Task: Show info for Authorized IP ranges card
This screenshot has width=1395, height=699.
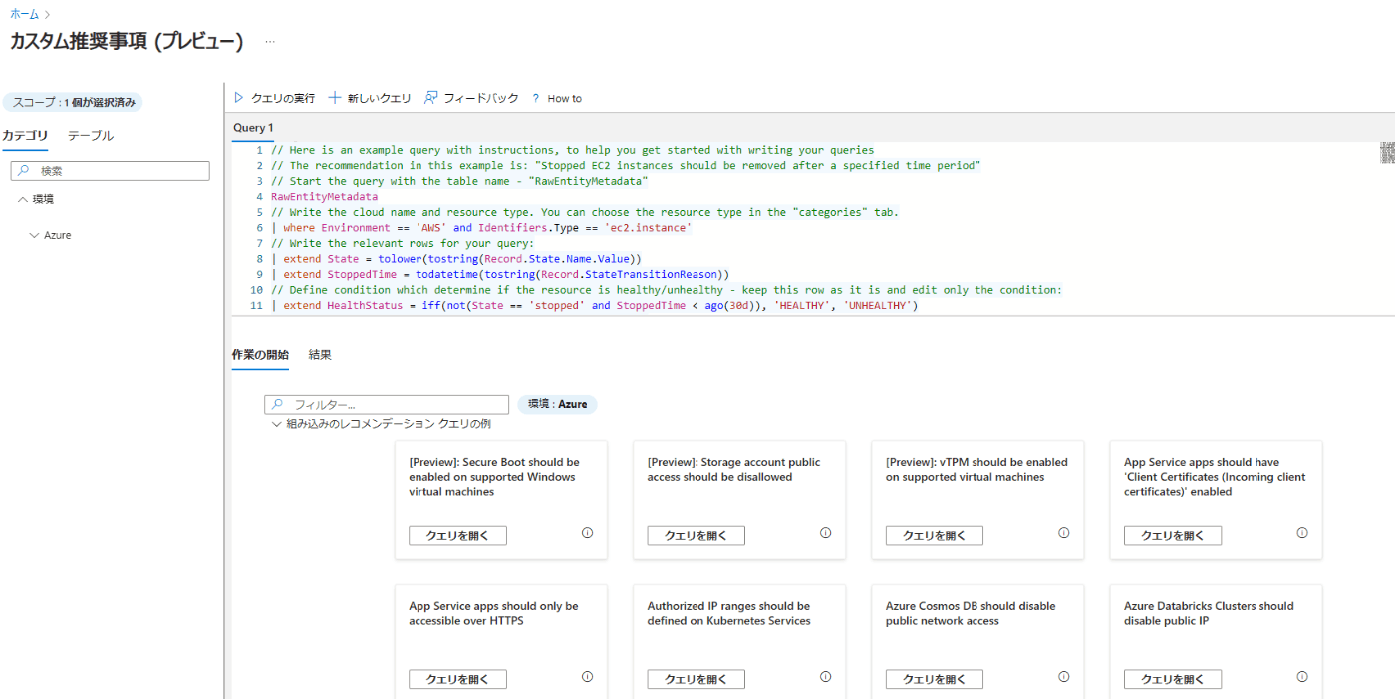Action: click(x=825, y=677)
